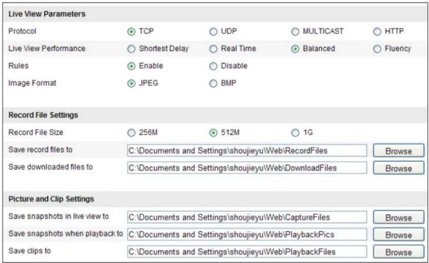Click the DownloadFiles path field
429x263 pixels.
247,168
